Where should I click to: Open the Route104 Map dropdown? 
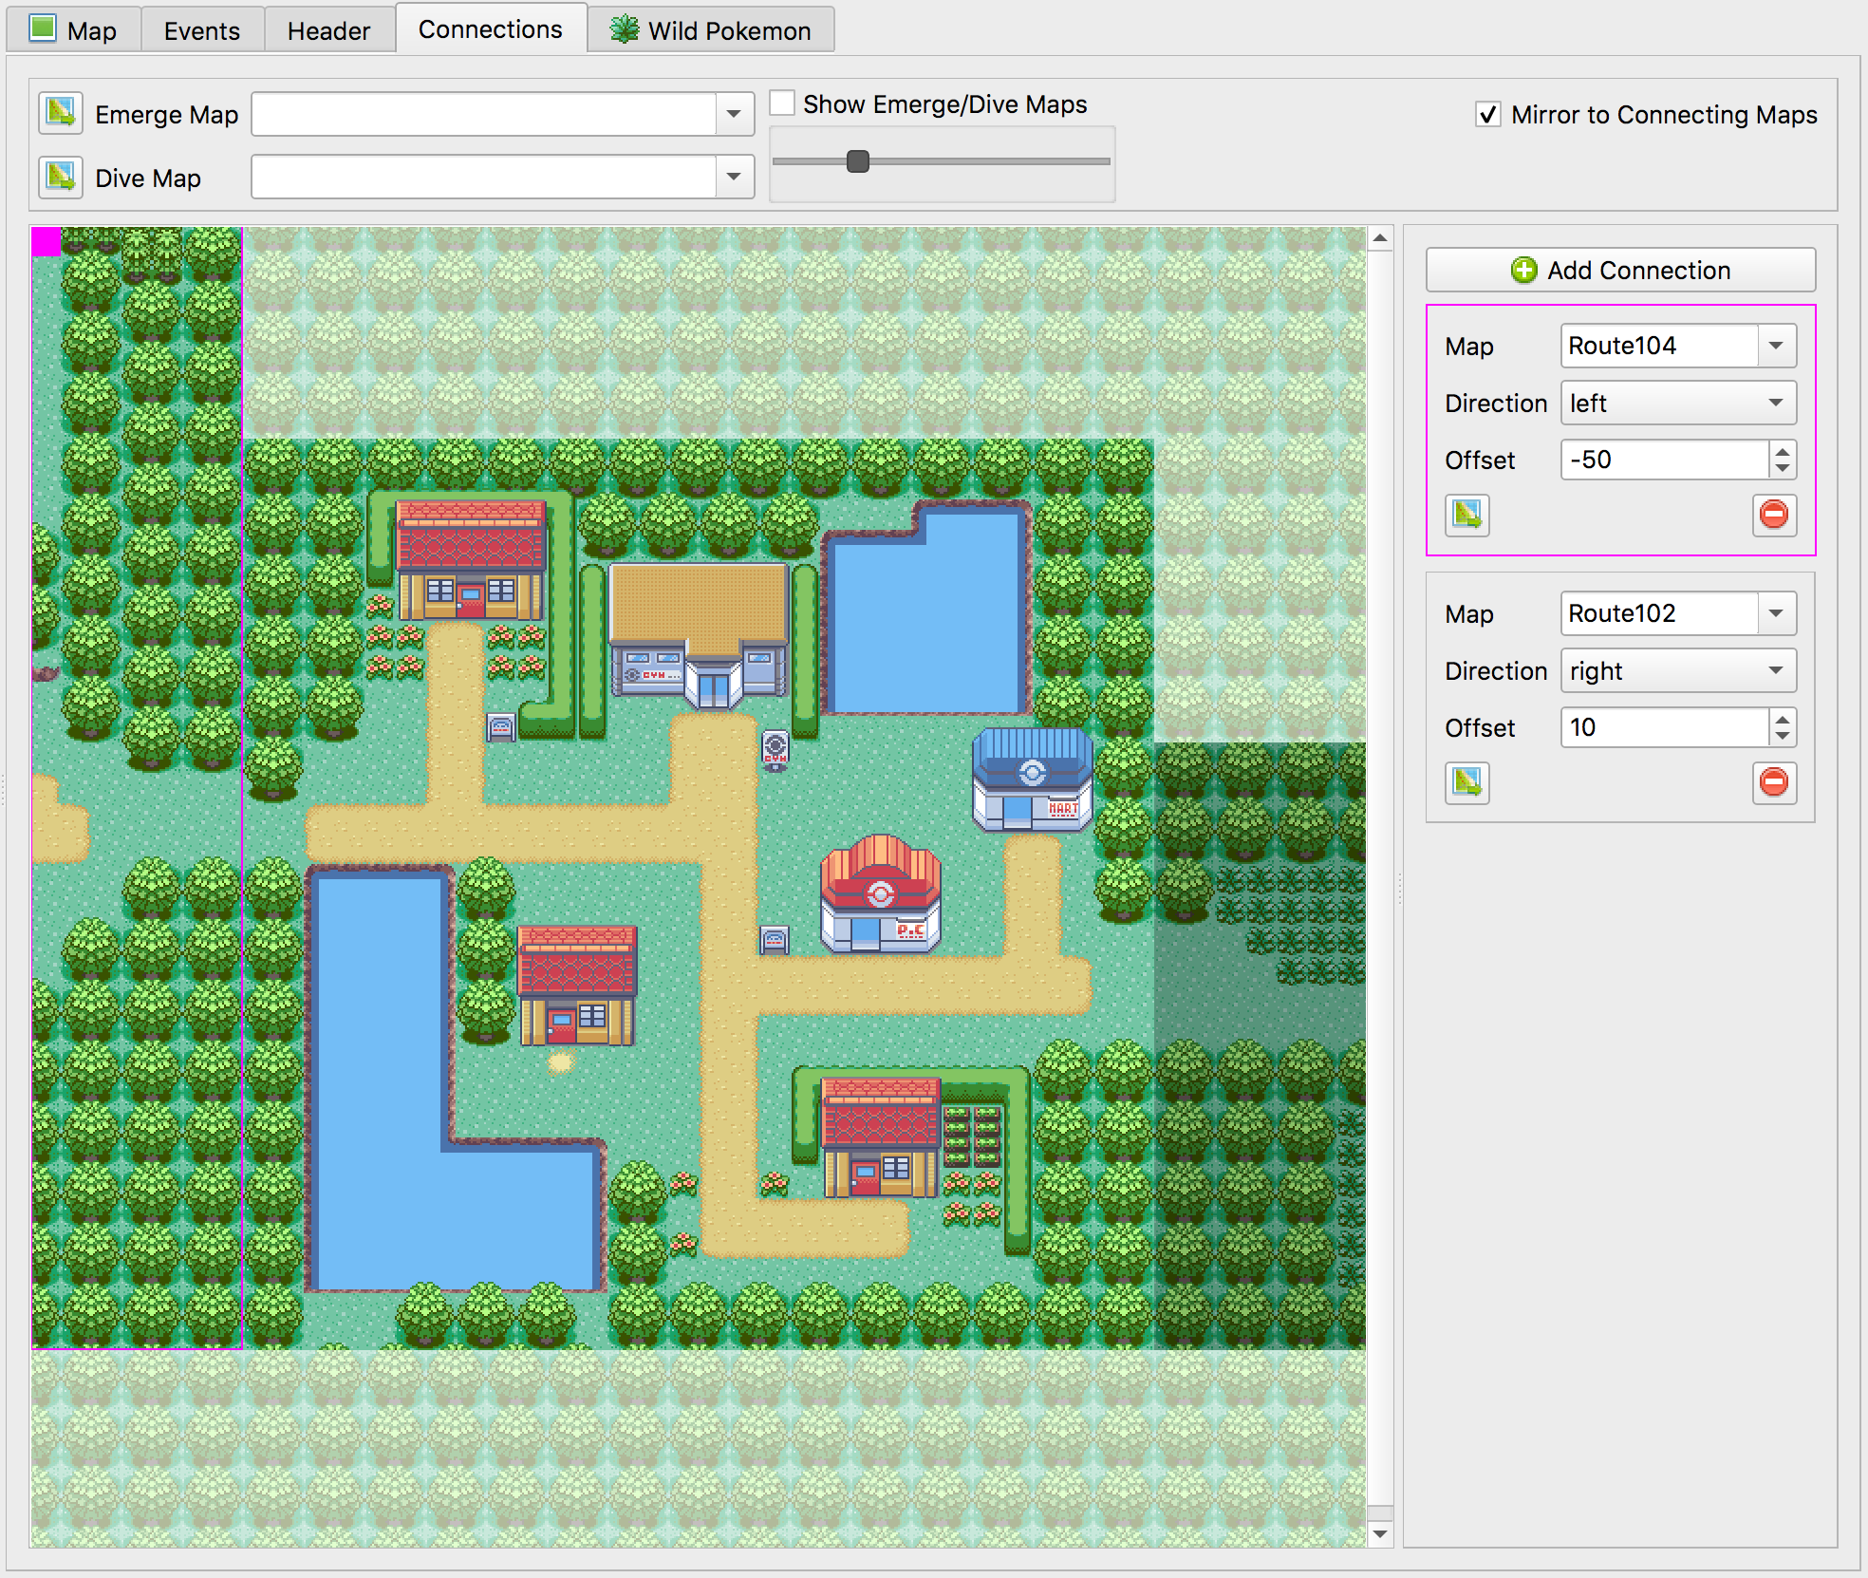[1776, 346]
